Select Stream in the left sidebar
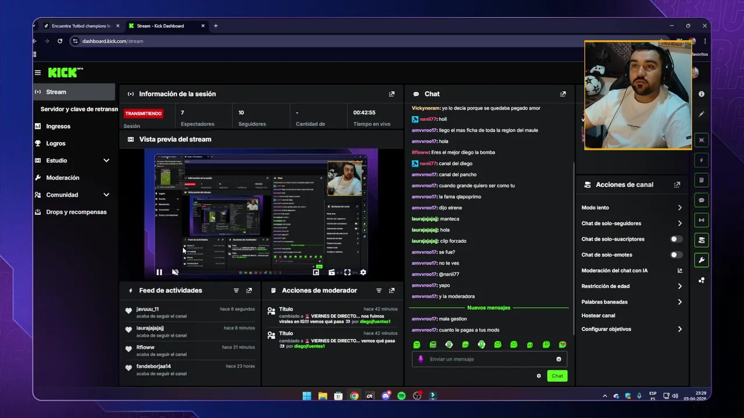744x418 pixels. 74,92
